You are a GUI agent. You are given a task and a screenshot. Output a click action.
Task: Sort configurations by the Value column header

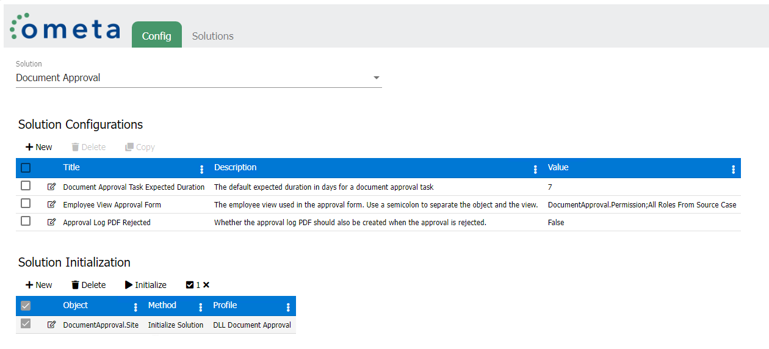coord(558,167)
